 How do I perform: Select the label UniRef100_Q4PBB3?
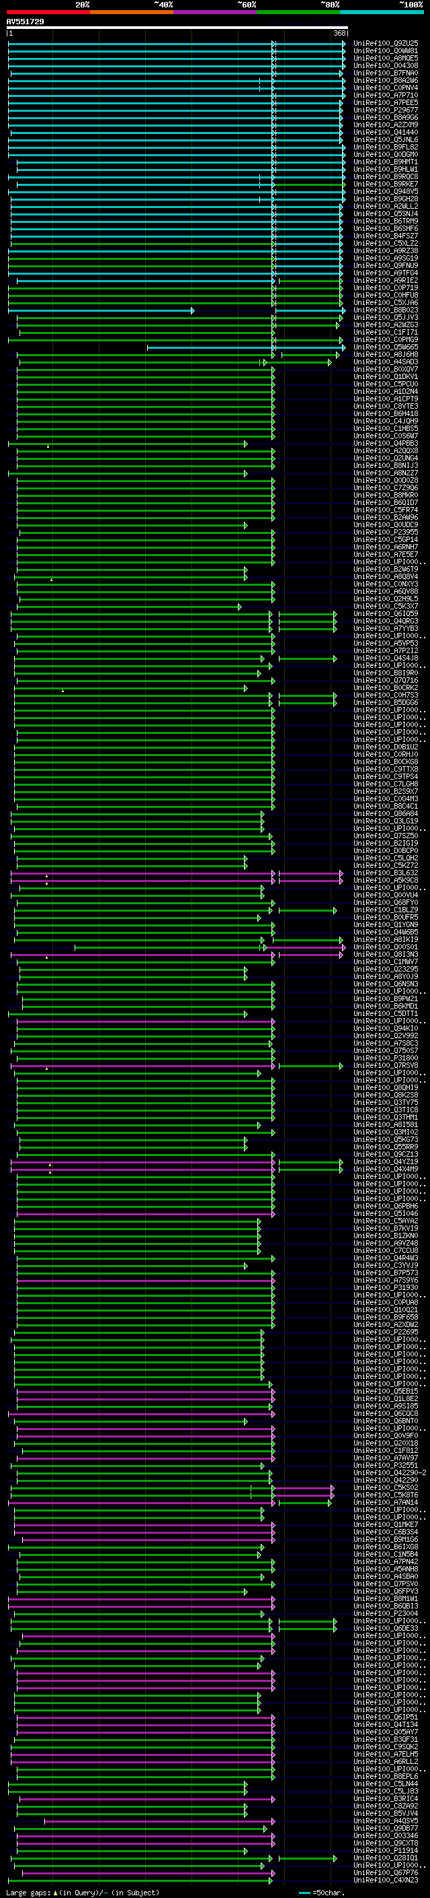coord(386,444)
